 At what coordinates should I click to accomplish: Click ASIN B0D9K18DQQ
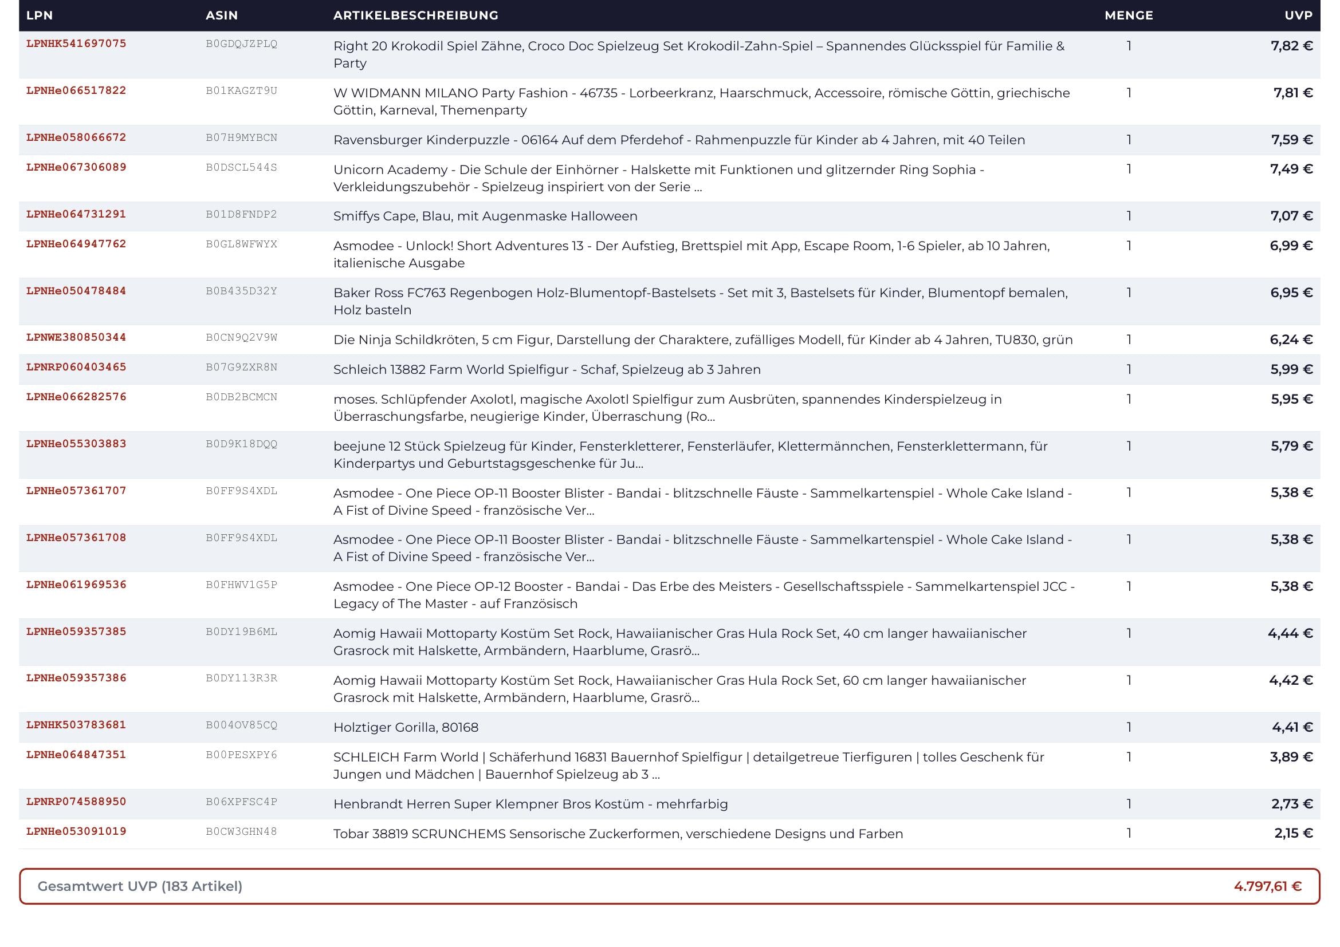point(242,444)
